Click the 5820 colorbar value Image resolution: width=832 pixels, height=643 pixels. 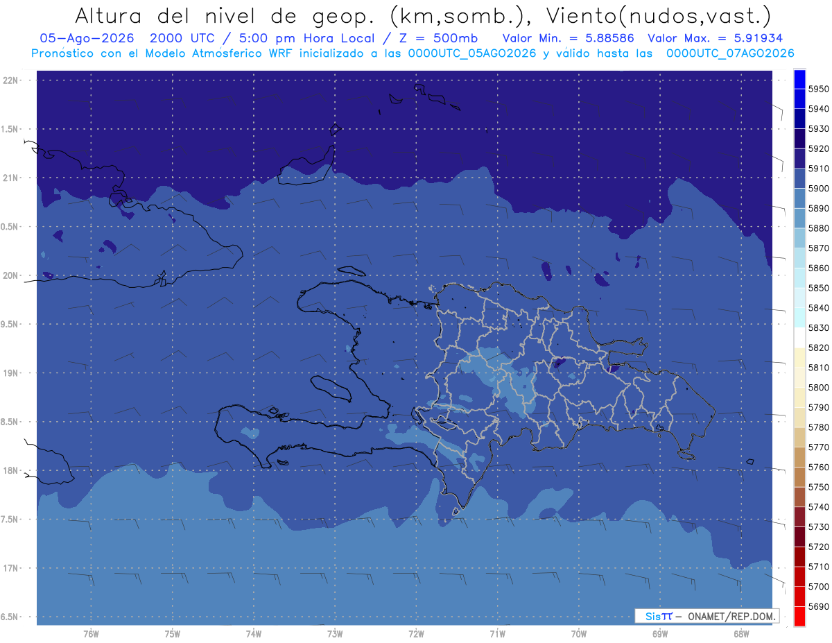pos(818,348)
